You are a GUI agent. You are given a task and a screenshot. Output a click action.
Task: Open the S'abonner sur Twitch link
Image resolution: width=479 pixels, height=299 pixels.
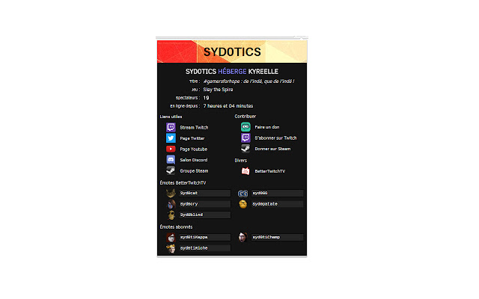pyautogui.click(x=275, y=138)
